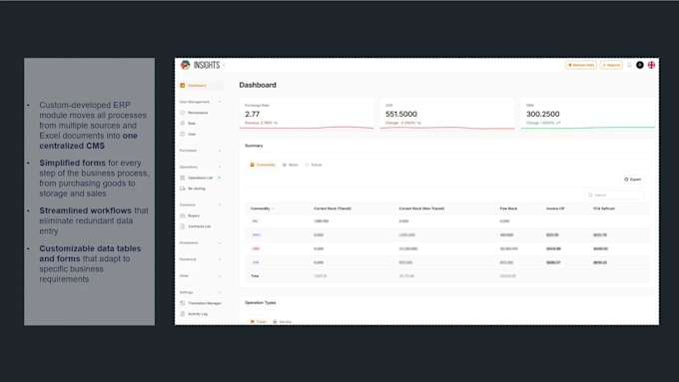Open the user profile avatar
Viewport: 679px width, 382px height.
tap(640, 65)
